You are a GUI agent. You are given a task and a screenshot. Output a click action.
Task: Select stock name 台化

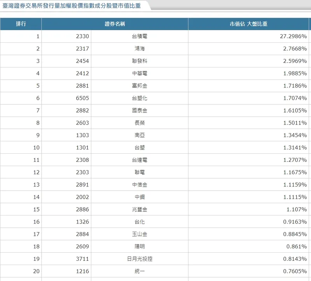coord(140,222)
